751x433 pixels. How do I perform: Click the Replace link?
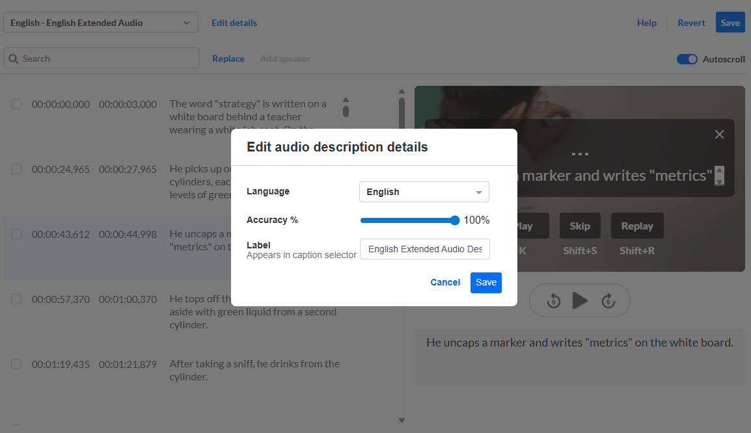228,59
